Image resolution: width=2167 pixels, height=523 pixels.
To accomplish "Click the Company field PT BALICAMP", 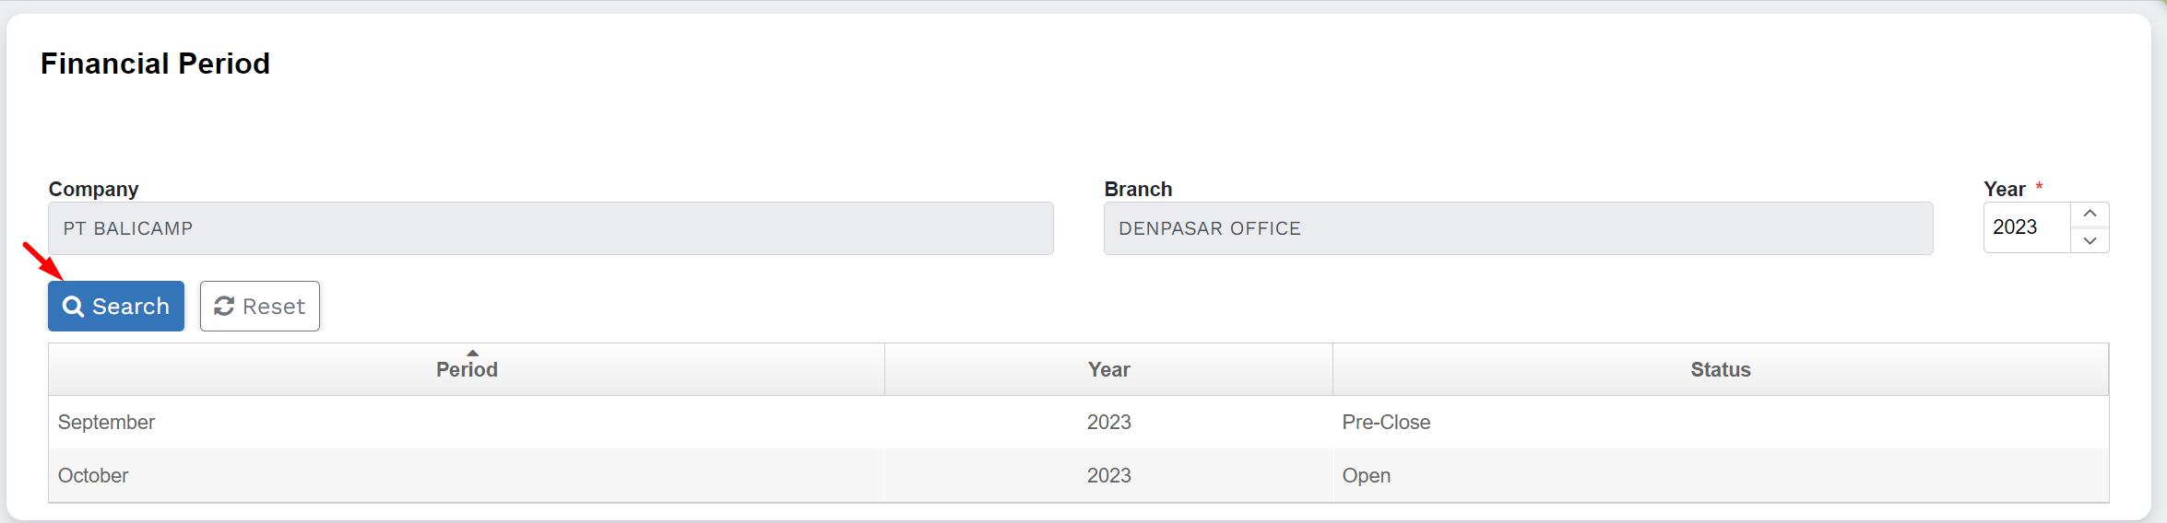I will tap(551, 228).
